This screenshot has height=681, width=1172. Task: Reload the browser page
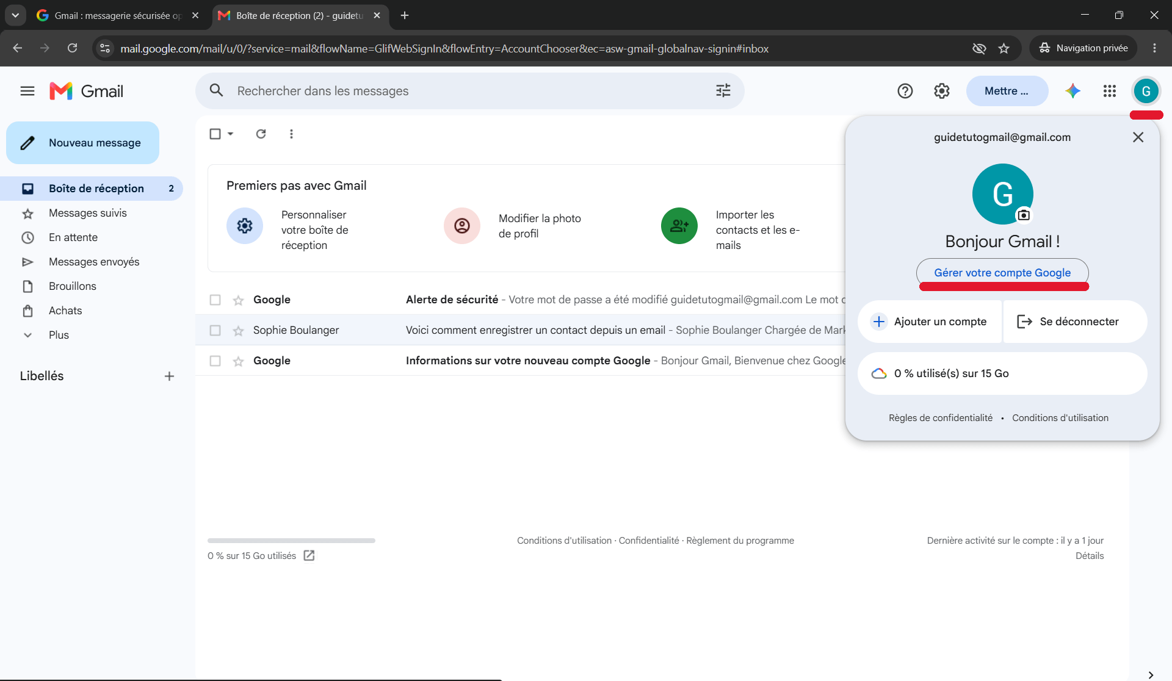pyautogui.click(x=72, y=48)
